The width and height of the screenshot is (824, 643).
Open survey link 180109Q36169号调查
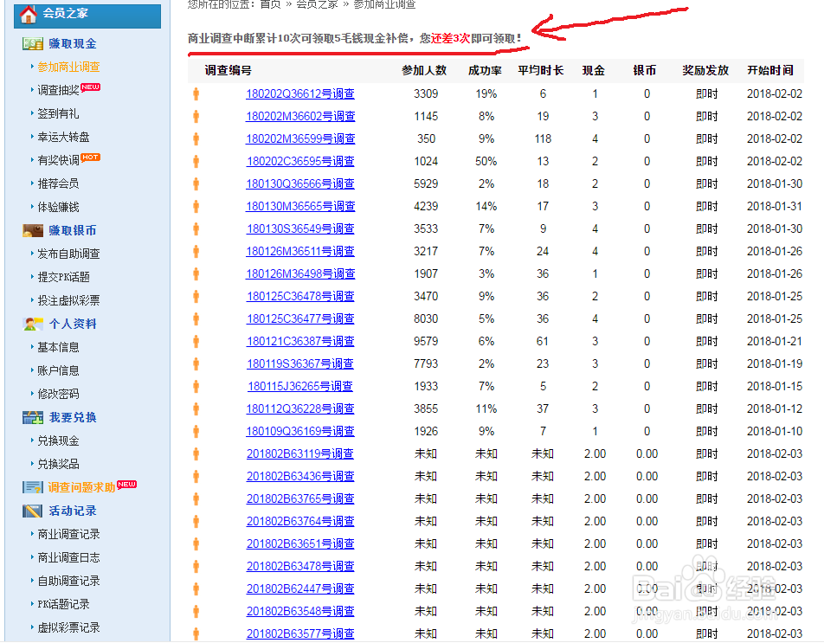coord(300,431)
